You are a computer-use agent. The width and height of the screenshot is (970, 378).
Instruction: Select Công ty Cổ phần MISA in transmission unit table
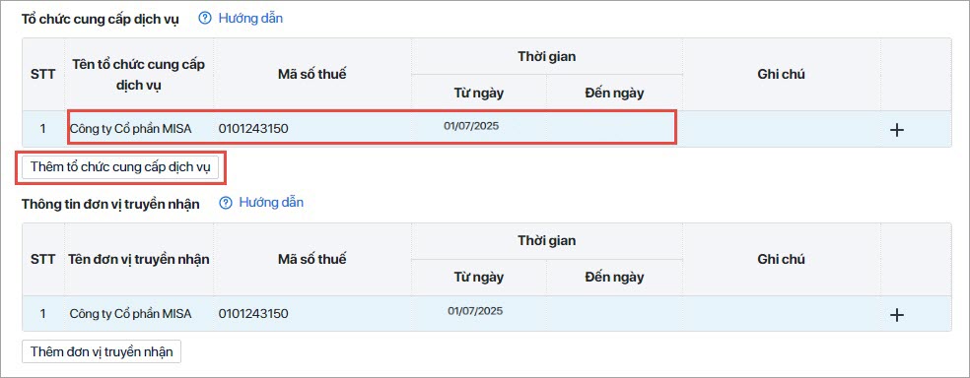[130, 314]
